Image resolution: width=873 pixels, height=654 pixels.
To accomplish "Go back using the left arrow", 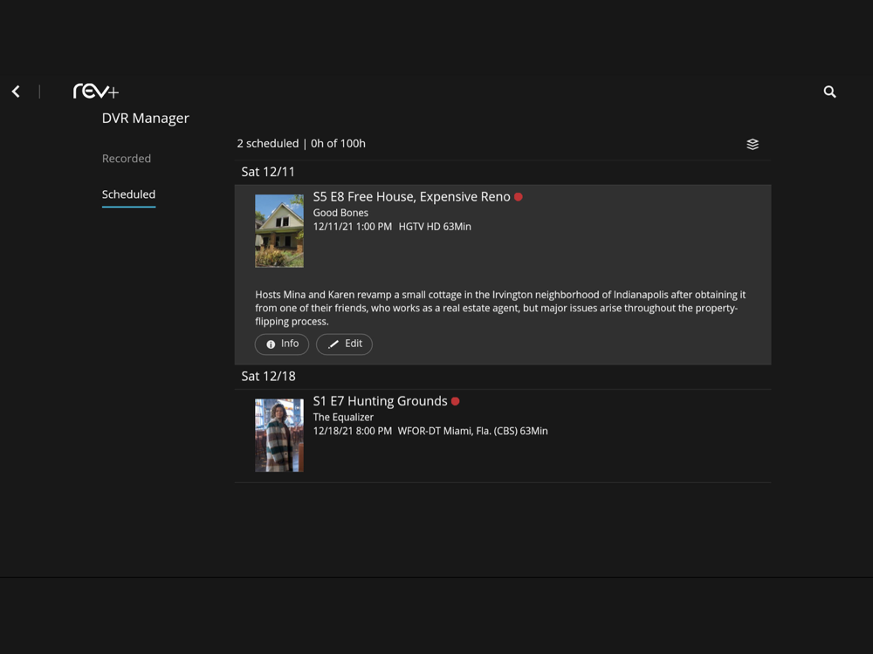I will click(x=16, y=92).
